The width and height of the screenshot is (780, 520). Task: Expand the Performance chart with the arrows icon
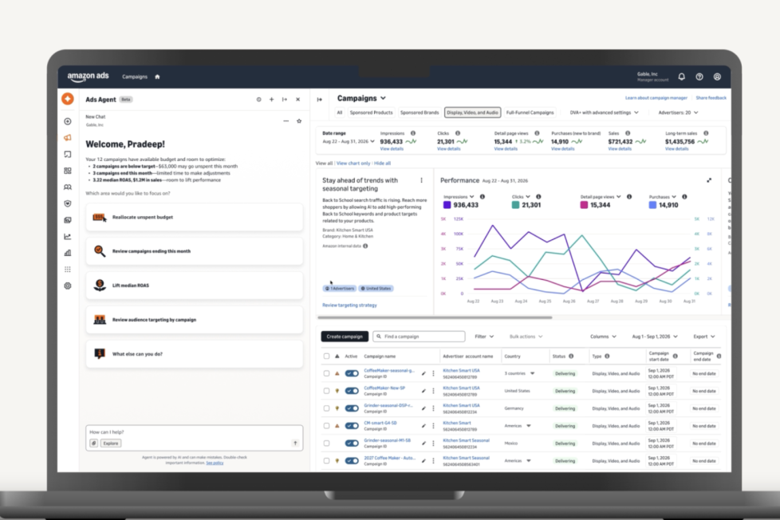pyautogui.click(x=709, y=180)
